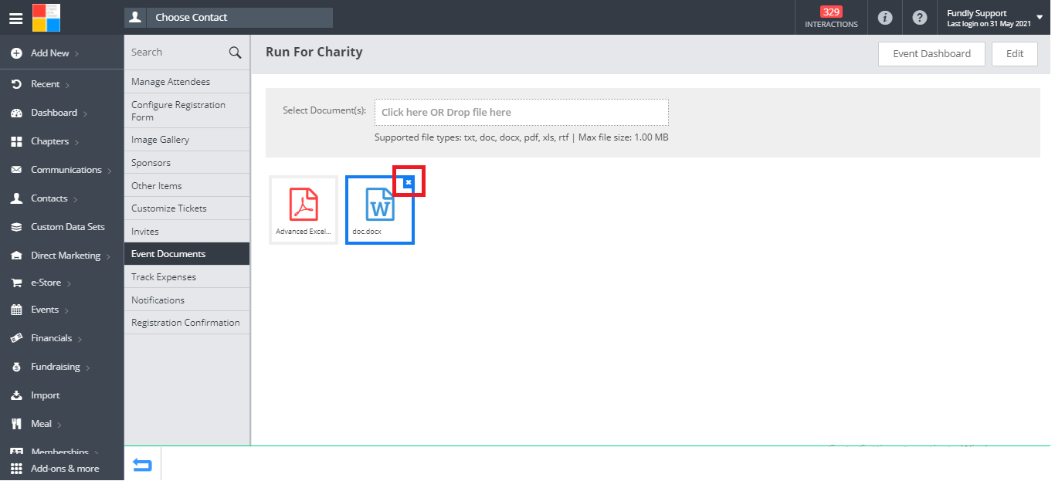Viewport: 1055px width, 481px height.
Task: Click the Edit button
Action: 1015,54
